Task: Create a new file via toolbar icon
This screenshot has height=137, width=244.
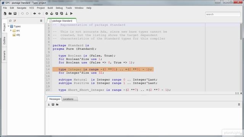Action: [x=5, y=14]
